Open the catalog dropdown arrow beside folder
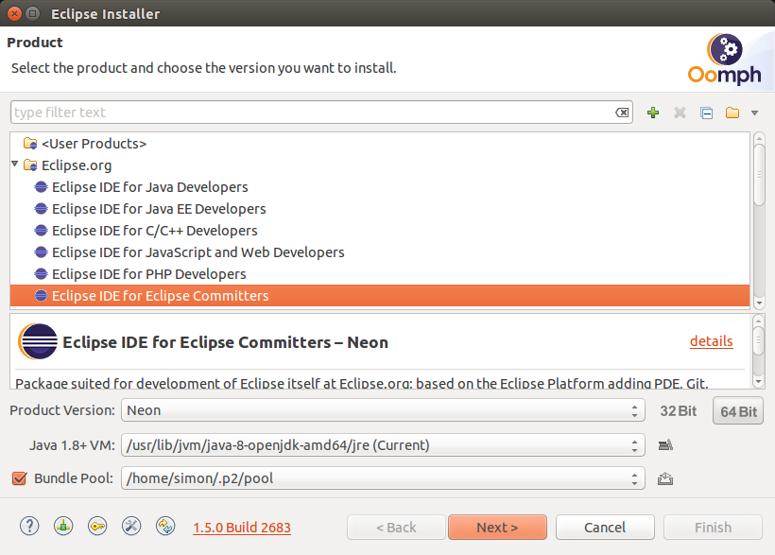The height and width of the screenshot is (555, 775). (755, 113)
